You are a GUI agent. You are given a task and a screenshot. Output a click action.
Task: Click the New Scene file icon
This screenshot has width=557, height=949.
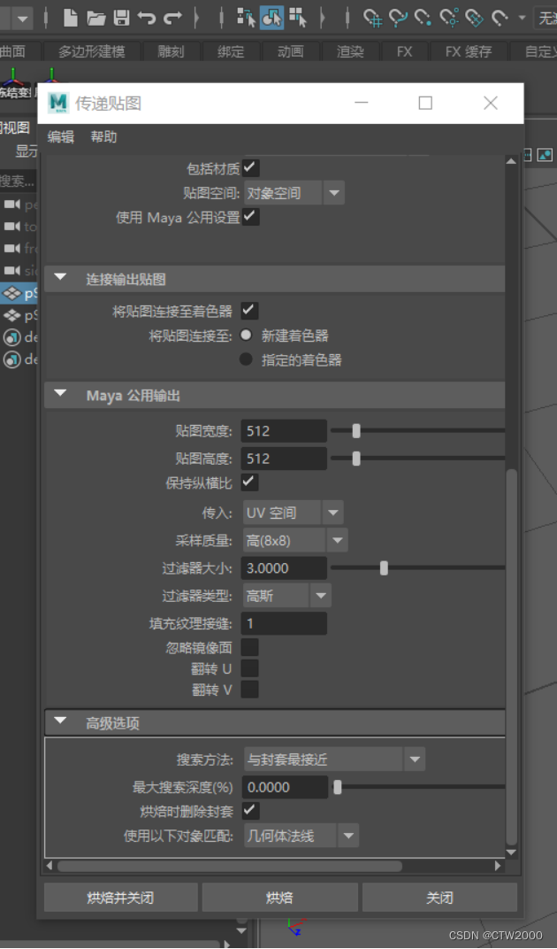(71, 18)
